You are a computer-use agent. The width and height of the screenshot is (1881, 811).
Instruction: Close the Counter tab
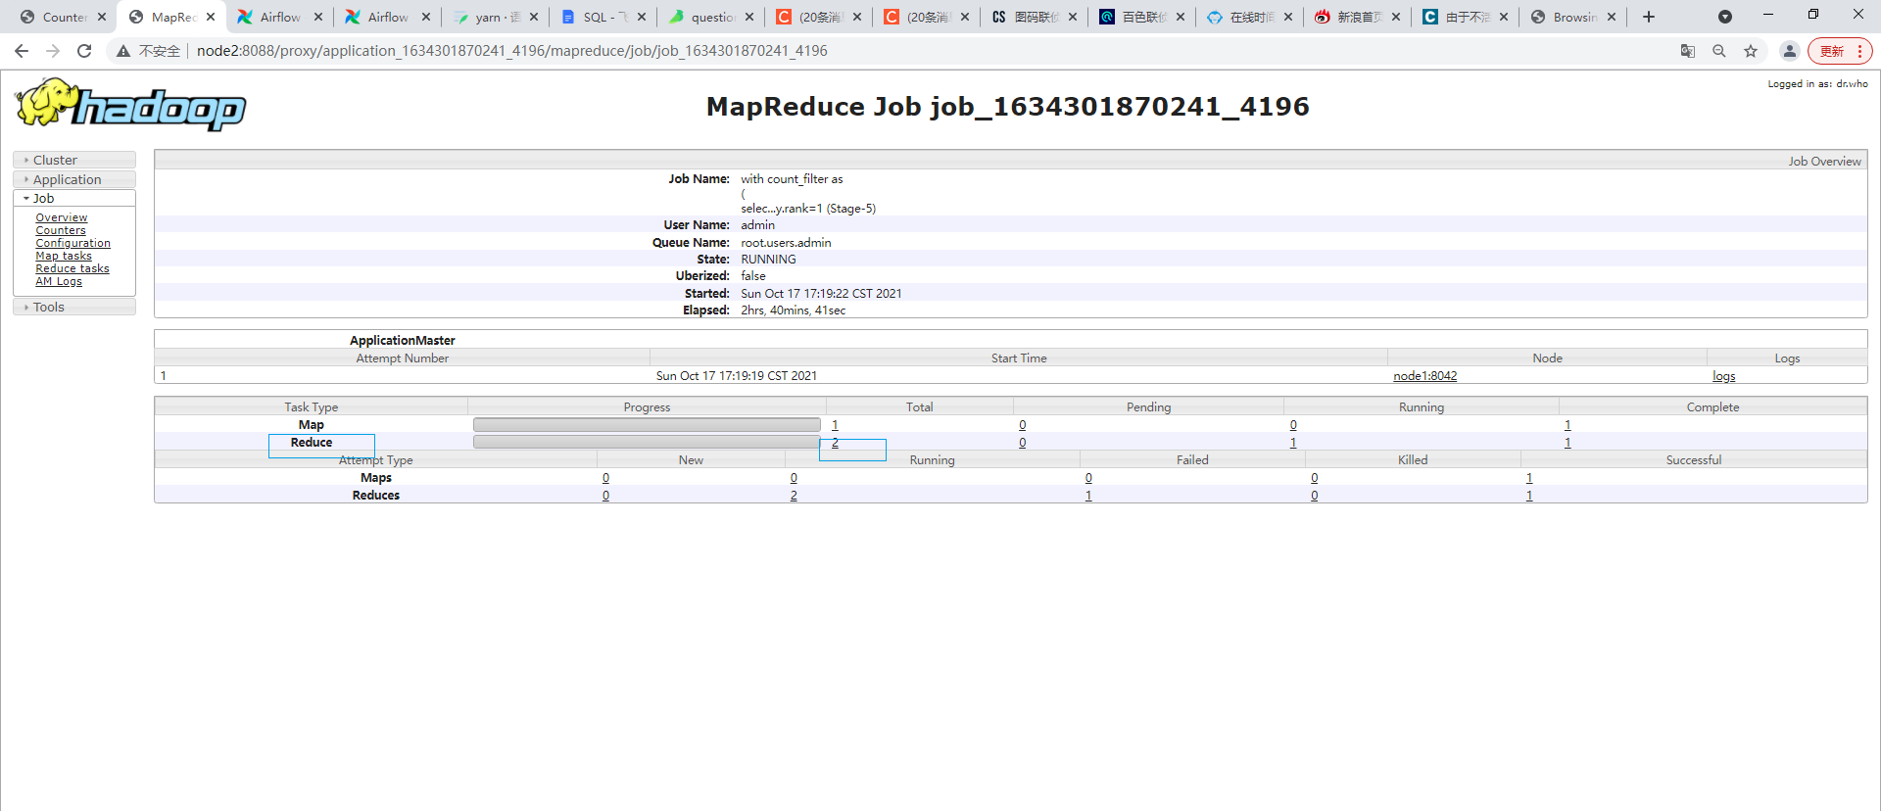point(102,17)
